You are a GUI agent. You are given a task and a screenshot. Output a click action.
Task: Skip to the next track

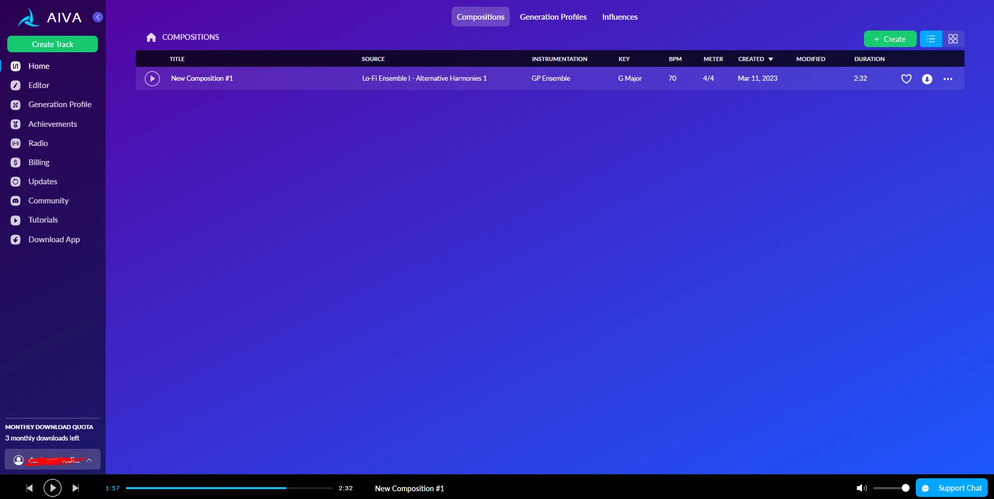click(x=76, y=488)
